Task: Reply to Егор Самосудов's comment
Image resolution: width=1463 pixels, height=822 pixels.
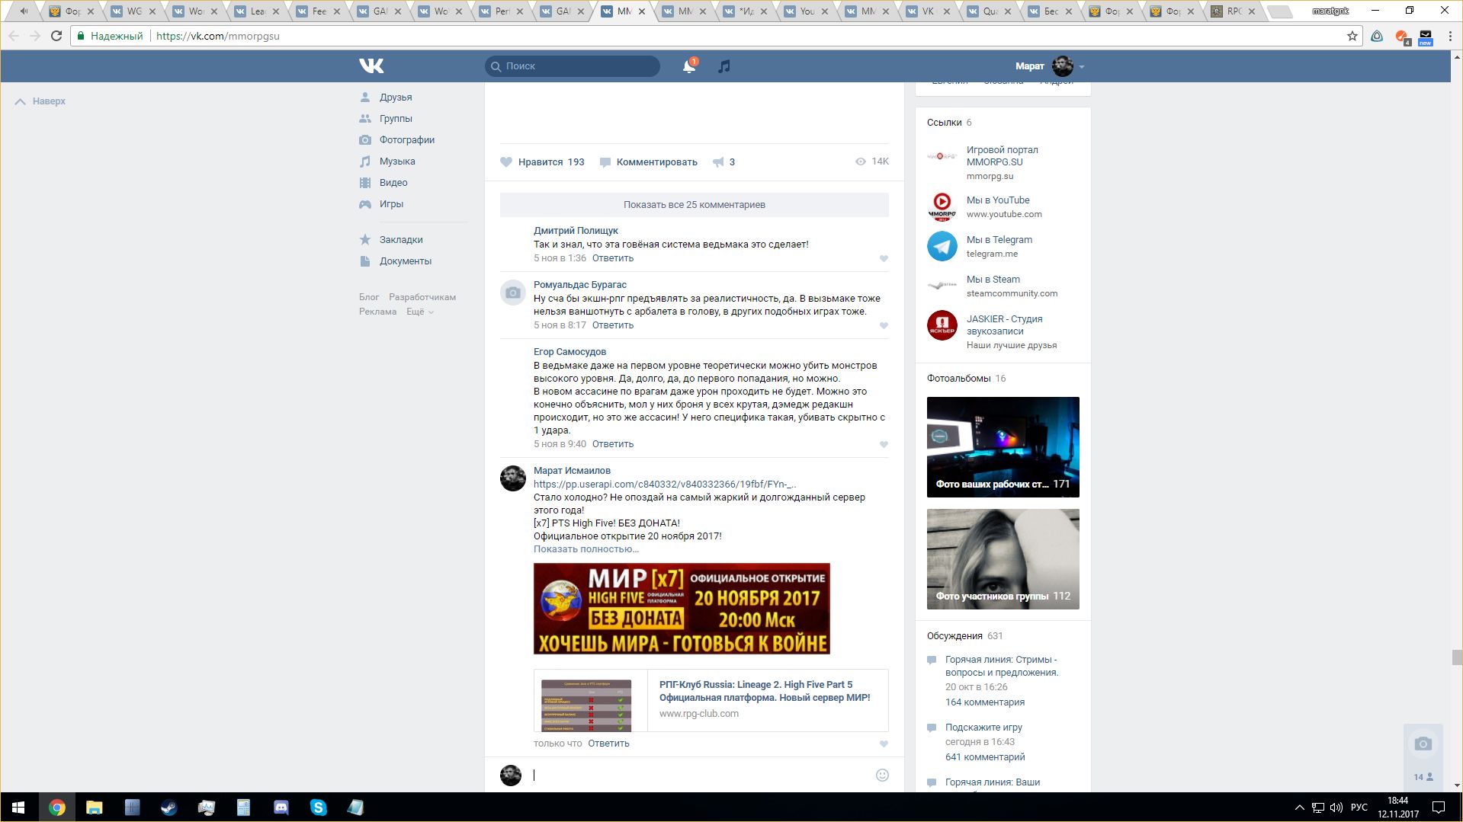Action: (x=613, y=444)
